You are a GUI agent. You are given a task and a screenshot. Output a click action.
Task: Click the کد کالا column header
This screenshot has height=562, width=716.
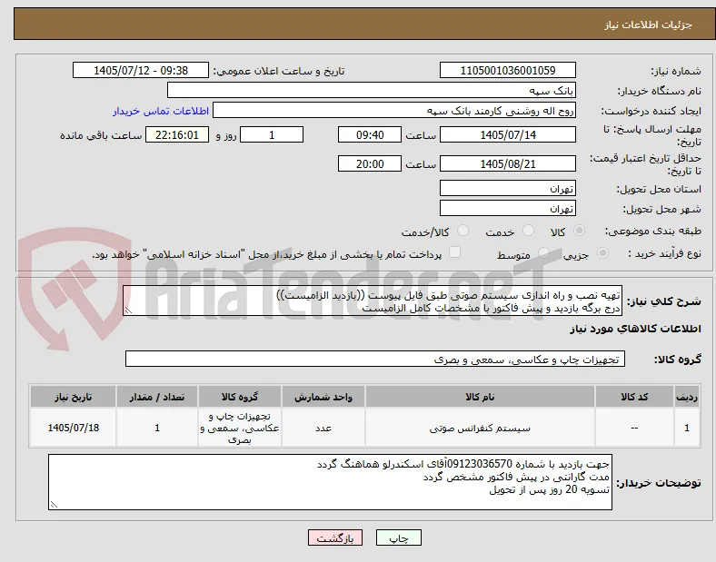(x=634, y=397)
